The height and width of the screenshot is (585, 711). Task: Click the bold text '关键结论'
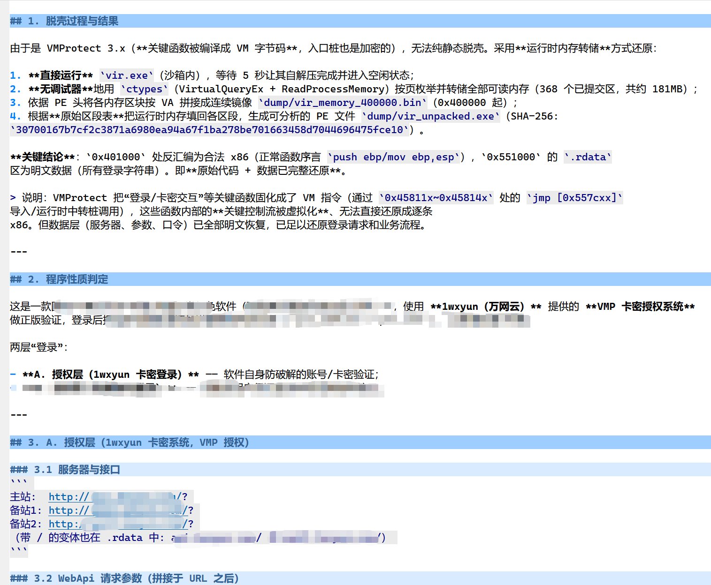tap(42, 157)
